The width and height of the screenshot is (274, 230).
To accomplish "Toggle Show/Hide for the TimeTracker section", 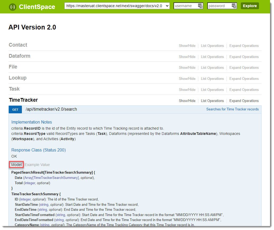I will click(187, 101).
